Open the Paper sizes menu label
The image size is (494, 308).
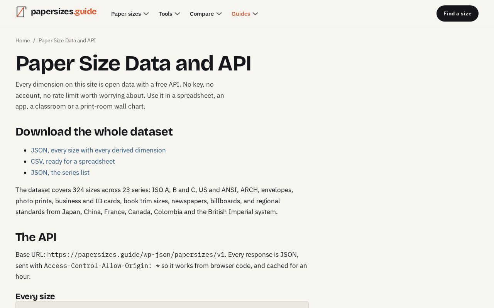(x=126, y=14)
